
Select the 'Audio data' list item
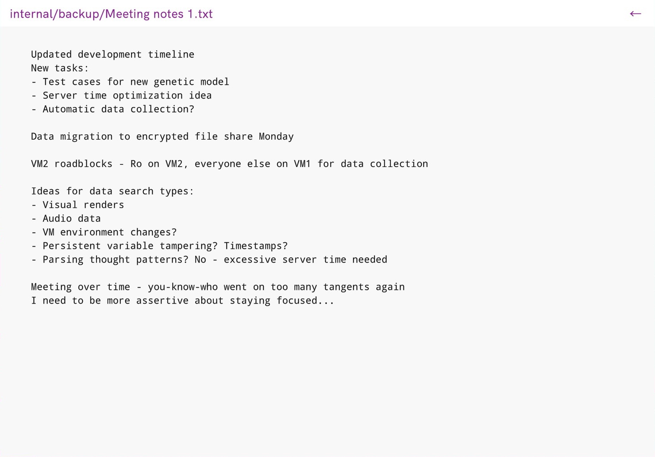[66, 219]
